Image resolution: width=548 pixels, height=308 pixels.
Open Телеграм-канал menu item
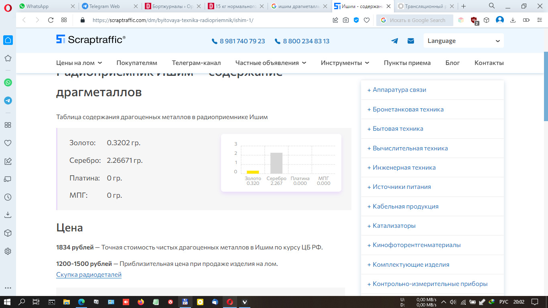pos(196,63)
